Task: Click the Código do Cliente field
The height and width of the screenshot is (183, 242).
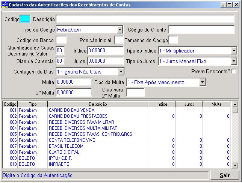Action: (201, 30)
